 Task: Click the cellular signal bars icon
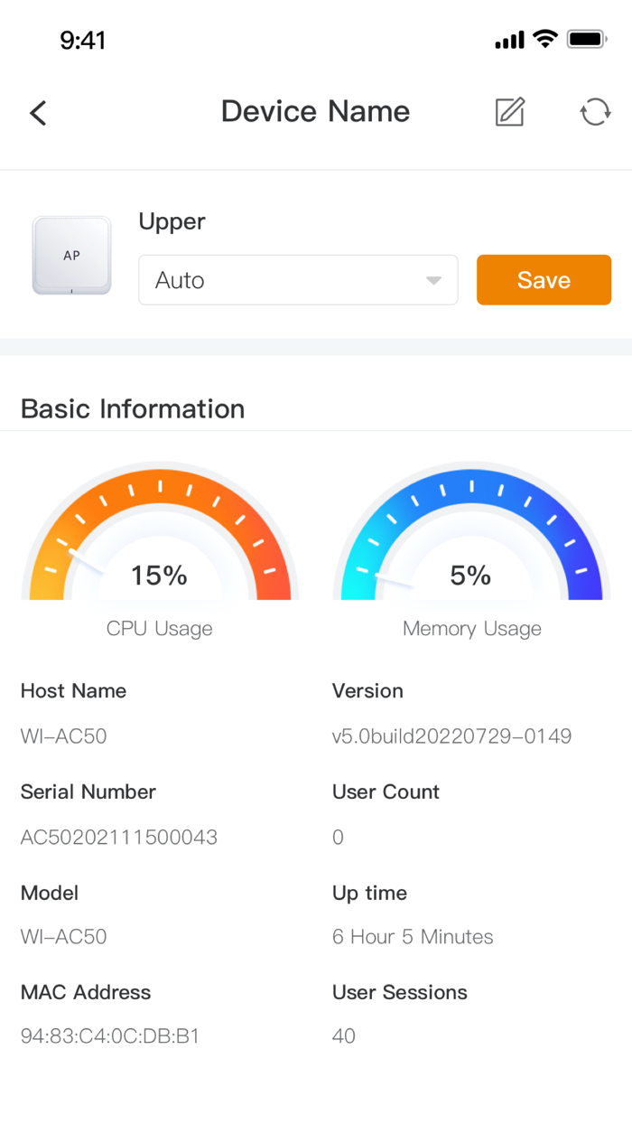(x=508, y=39)
